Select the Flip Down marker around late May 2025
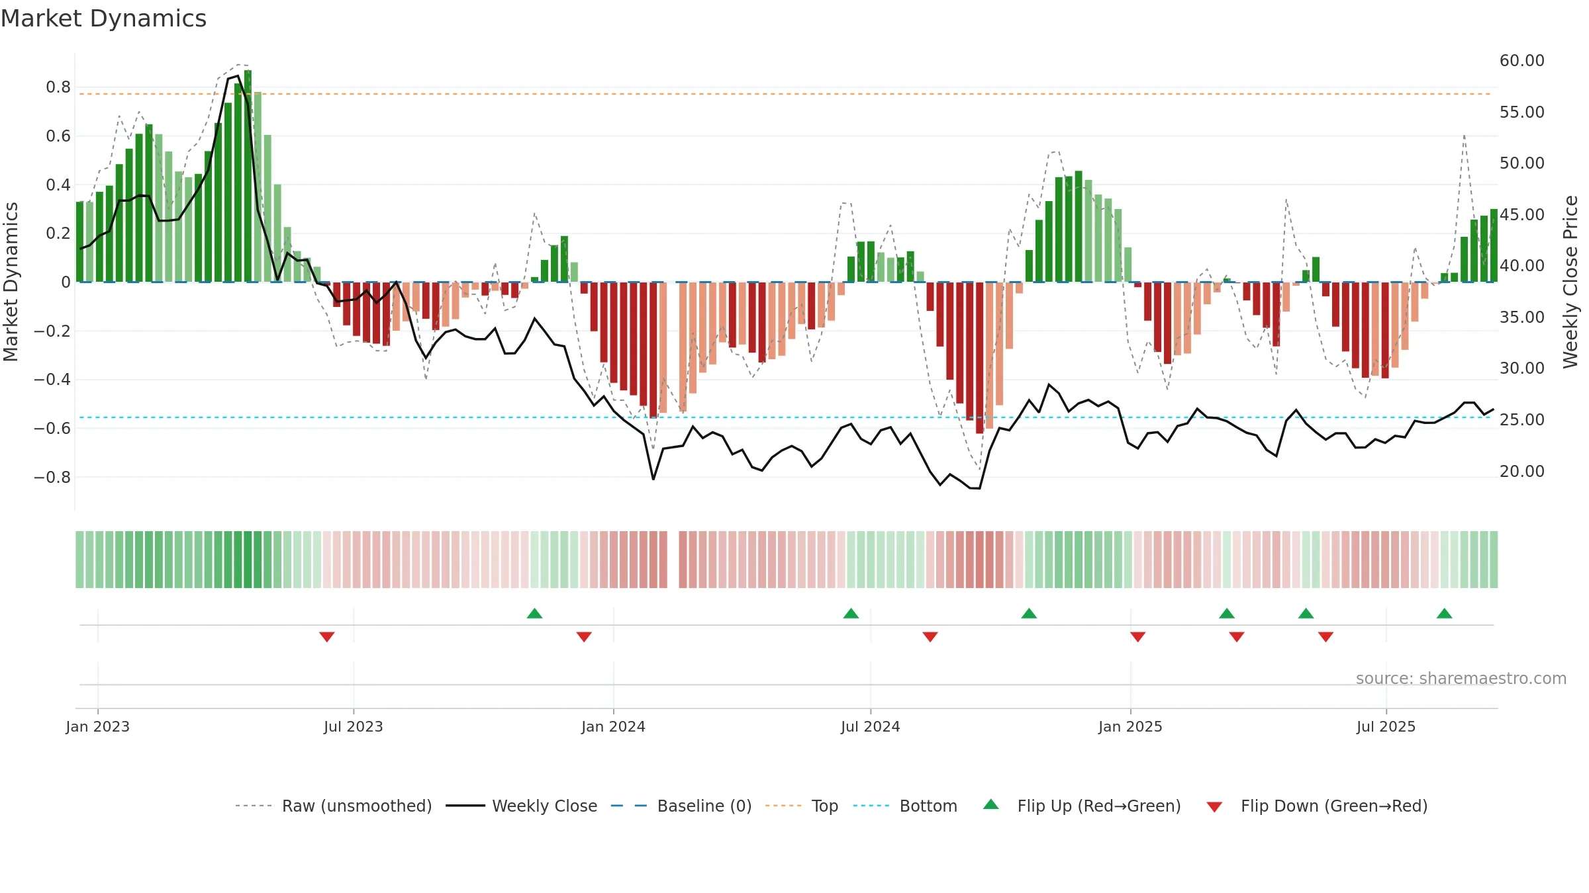 tap(1325, 637)
